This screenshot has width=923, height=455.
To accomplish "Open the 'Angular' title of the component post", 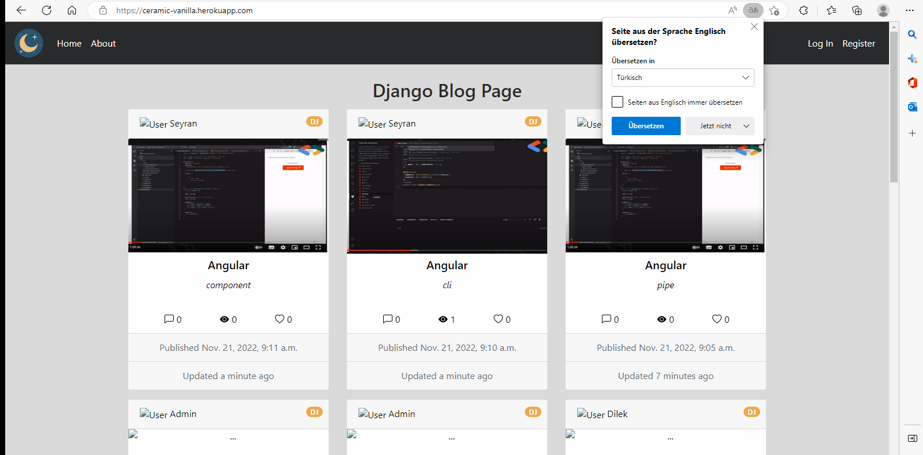I will [x=228, y=265].
